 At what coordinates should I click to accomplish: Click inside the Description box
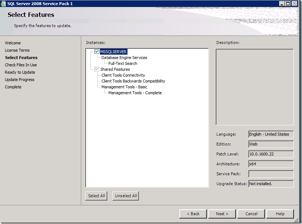pyautogui.click(x=255, y=87)
